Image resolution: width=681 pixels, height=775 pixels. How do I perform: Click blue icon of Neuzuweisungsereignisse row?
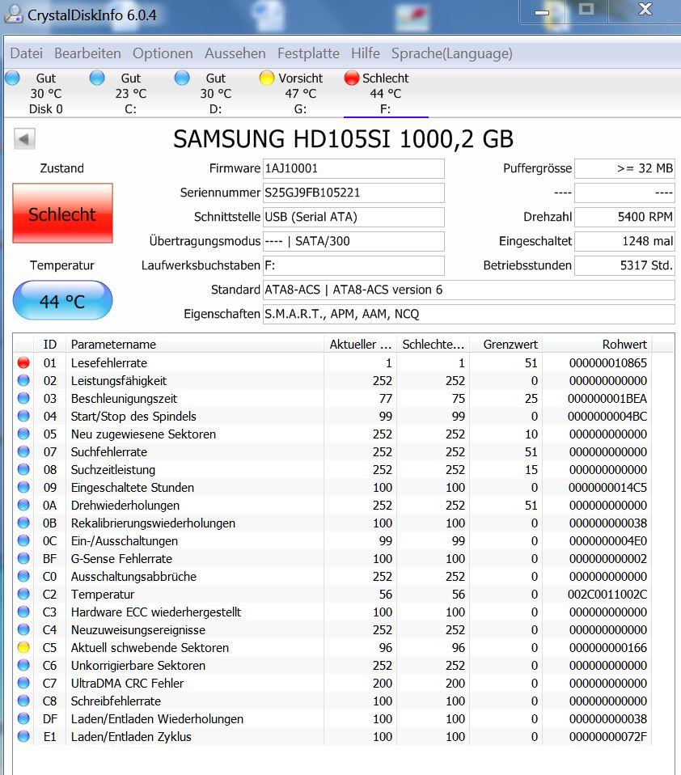tap(23, 629)
